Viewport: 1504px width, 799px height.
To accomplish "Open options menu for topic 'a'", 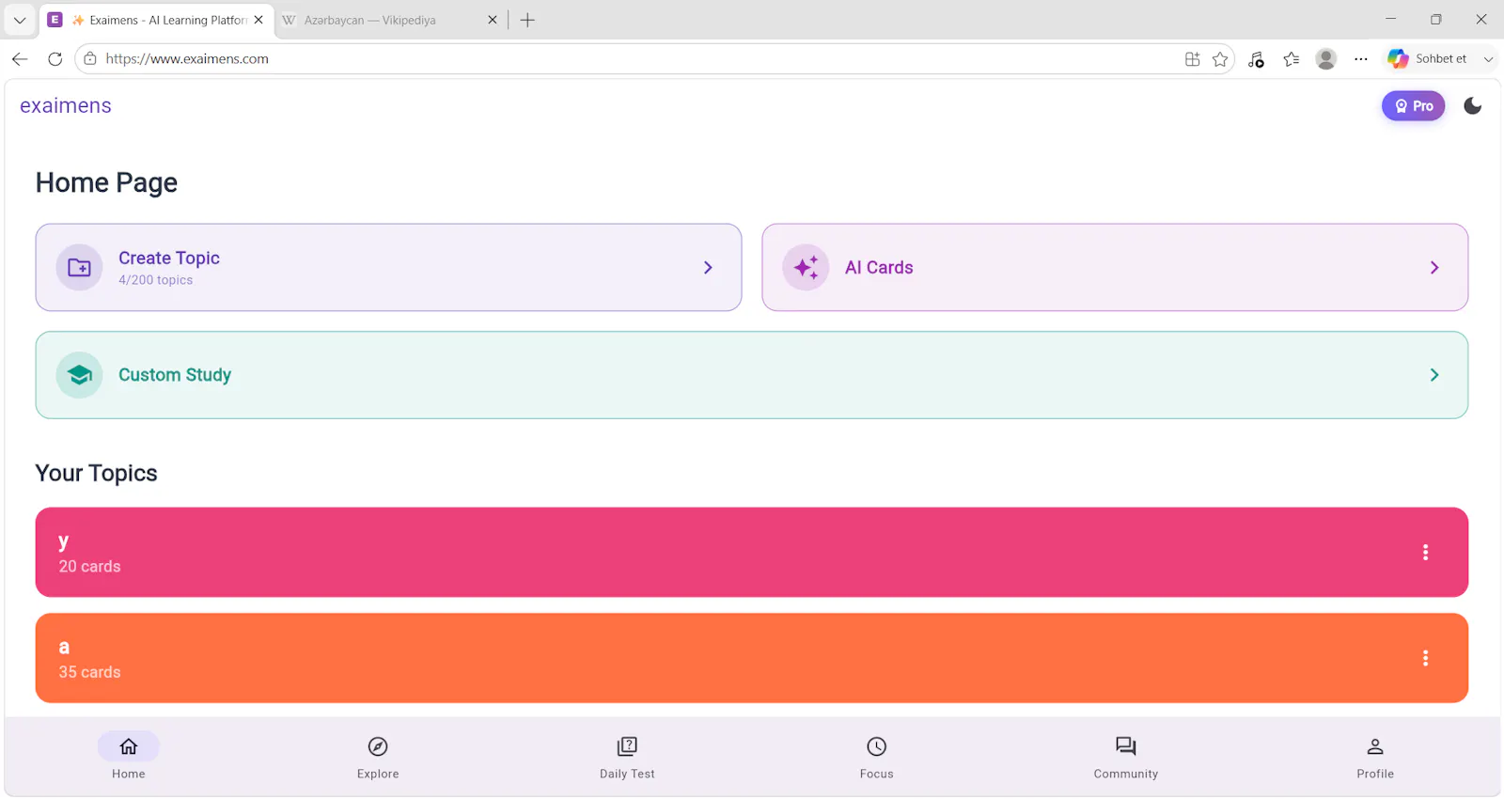I will [1425, 658].
